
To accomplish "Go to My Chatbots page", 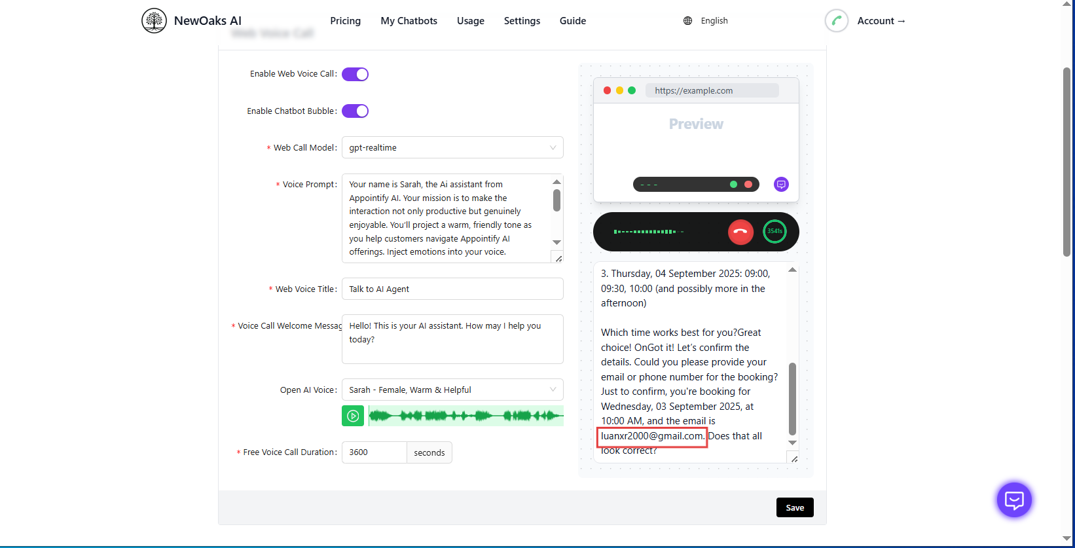I will (409, 21).
